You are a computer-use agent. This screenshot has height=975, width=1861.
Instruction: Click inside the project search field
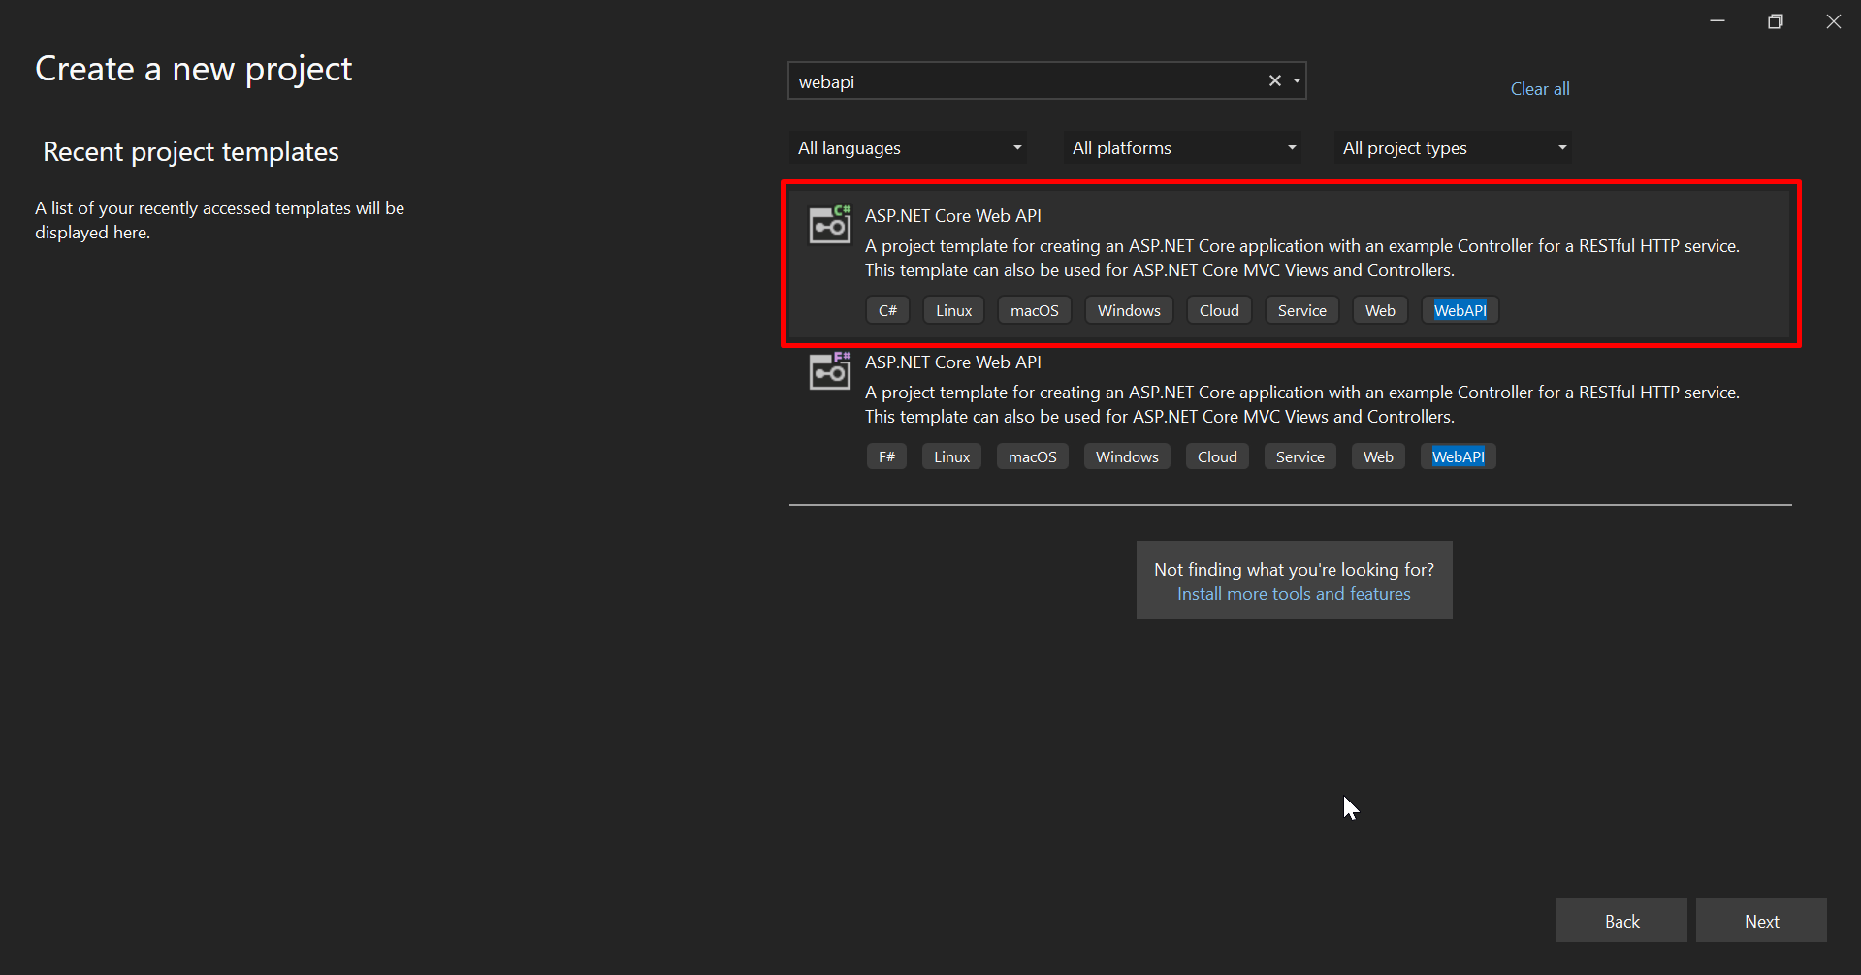pyautogui.click(x=1028, y=80)
